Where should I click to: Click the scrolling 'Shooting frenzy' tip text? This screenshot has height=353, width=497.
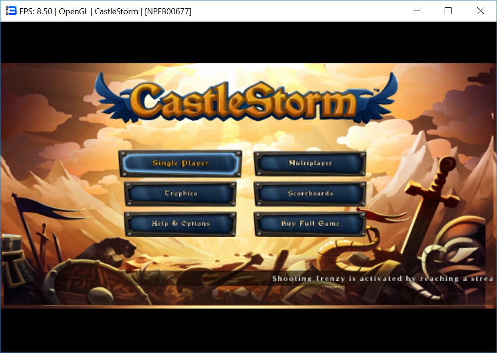[x=383, y=279]
